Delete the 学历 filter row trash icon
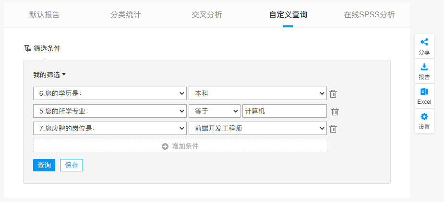Screen dimensions: 444x202 point(333,94)
